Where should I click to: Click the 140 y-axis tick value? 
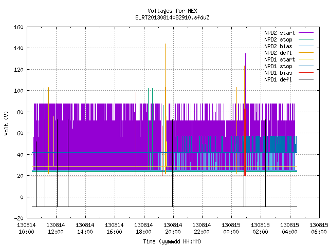click(x=19, y=48)
